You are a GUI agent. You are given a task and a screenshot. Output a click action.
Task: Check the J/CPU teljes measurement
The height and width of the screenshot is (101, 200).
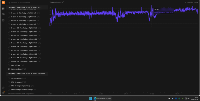9,78
